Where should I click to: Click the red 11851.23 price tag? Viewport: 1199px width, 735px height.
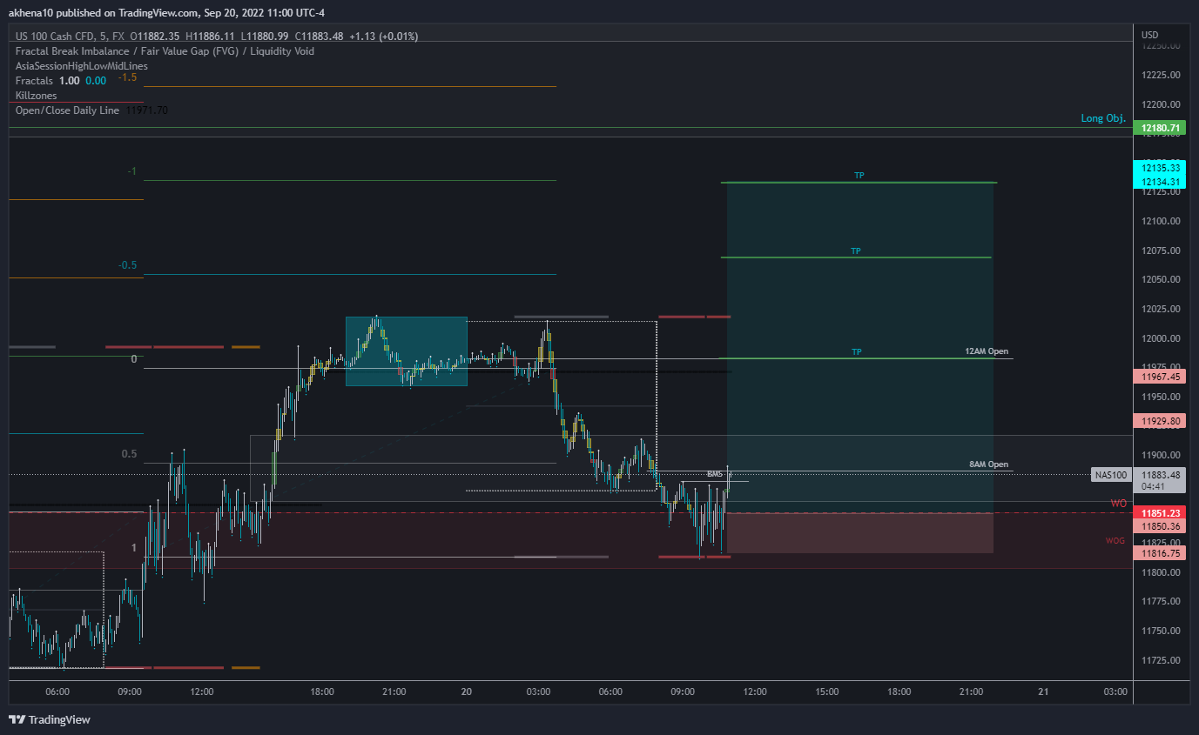[1160, 513]
